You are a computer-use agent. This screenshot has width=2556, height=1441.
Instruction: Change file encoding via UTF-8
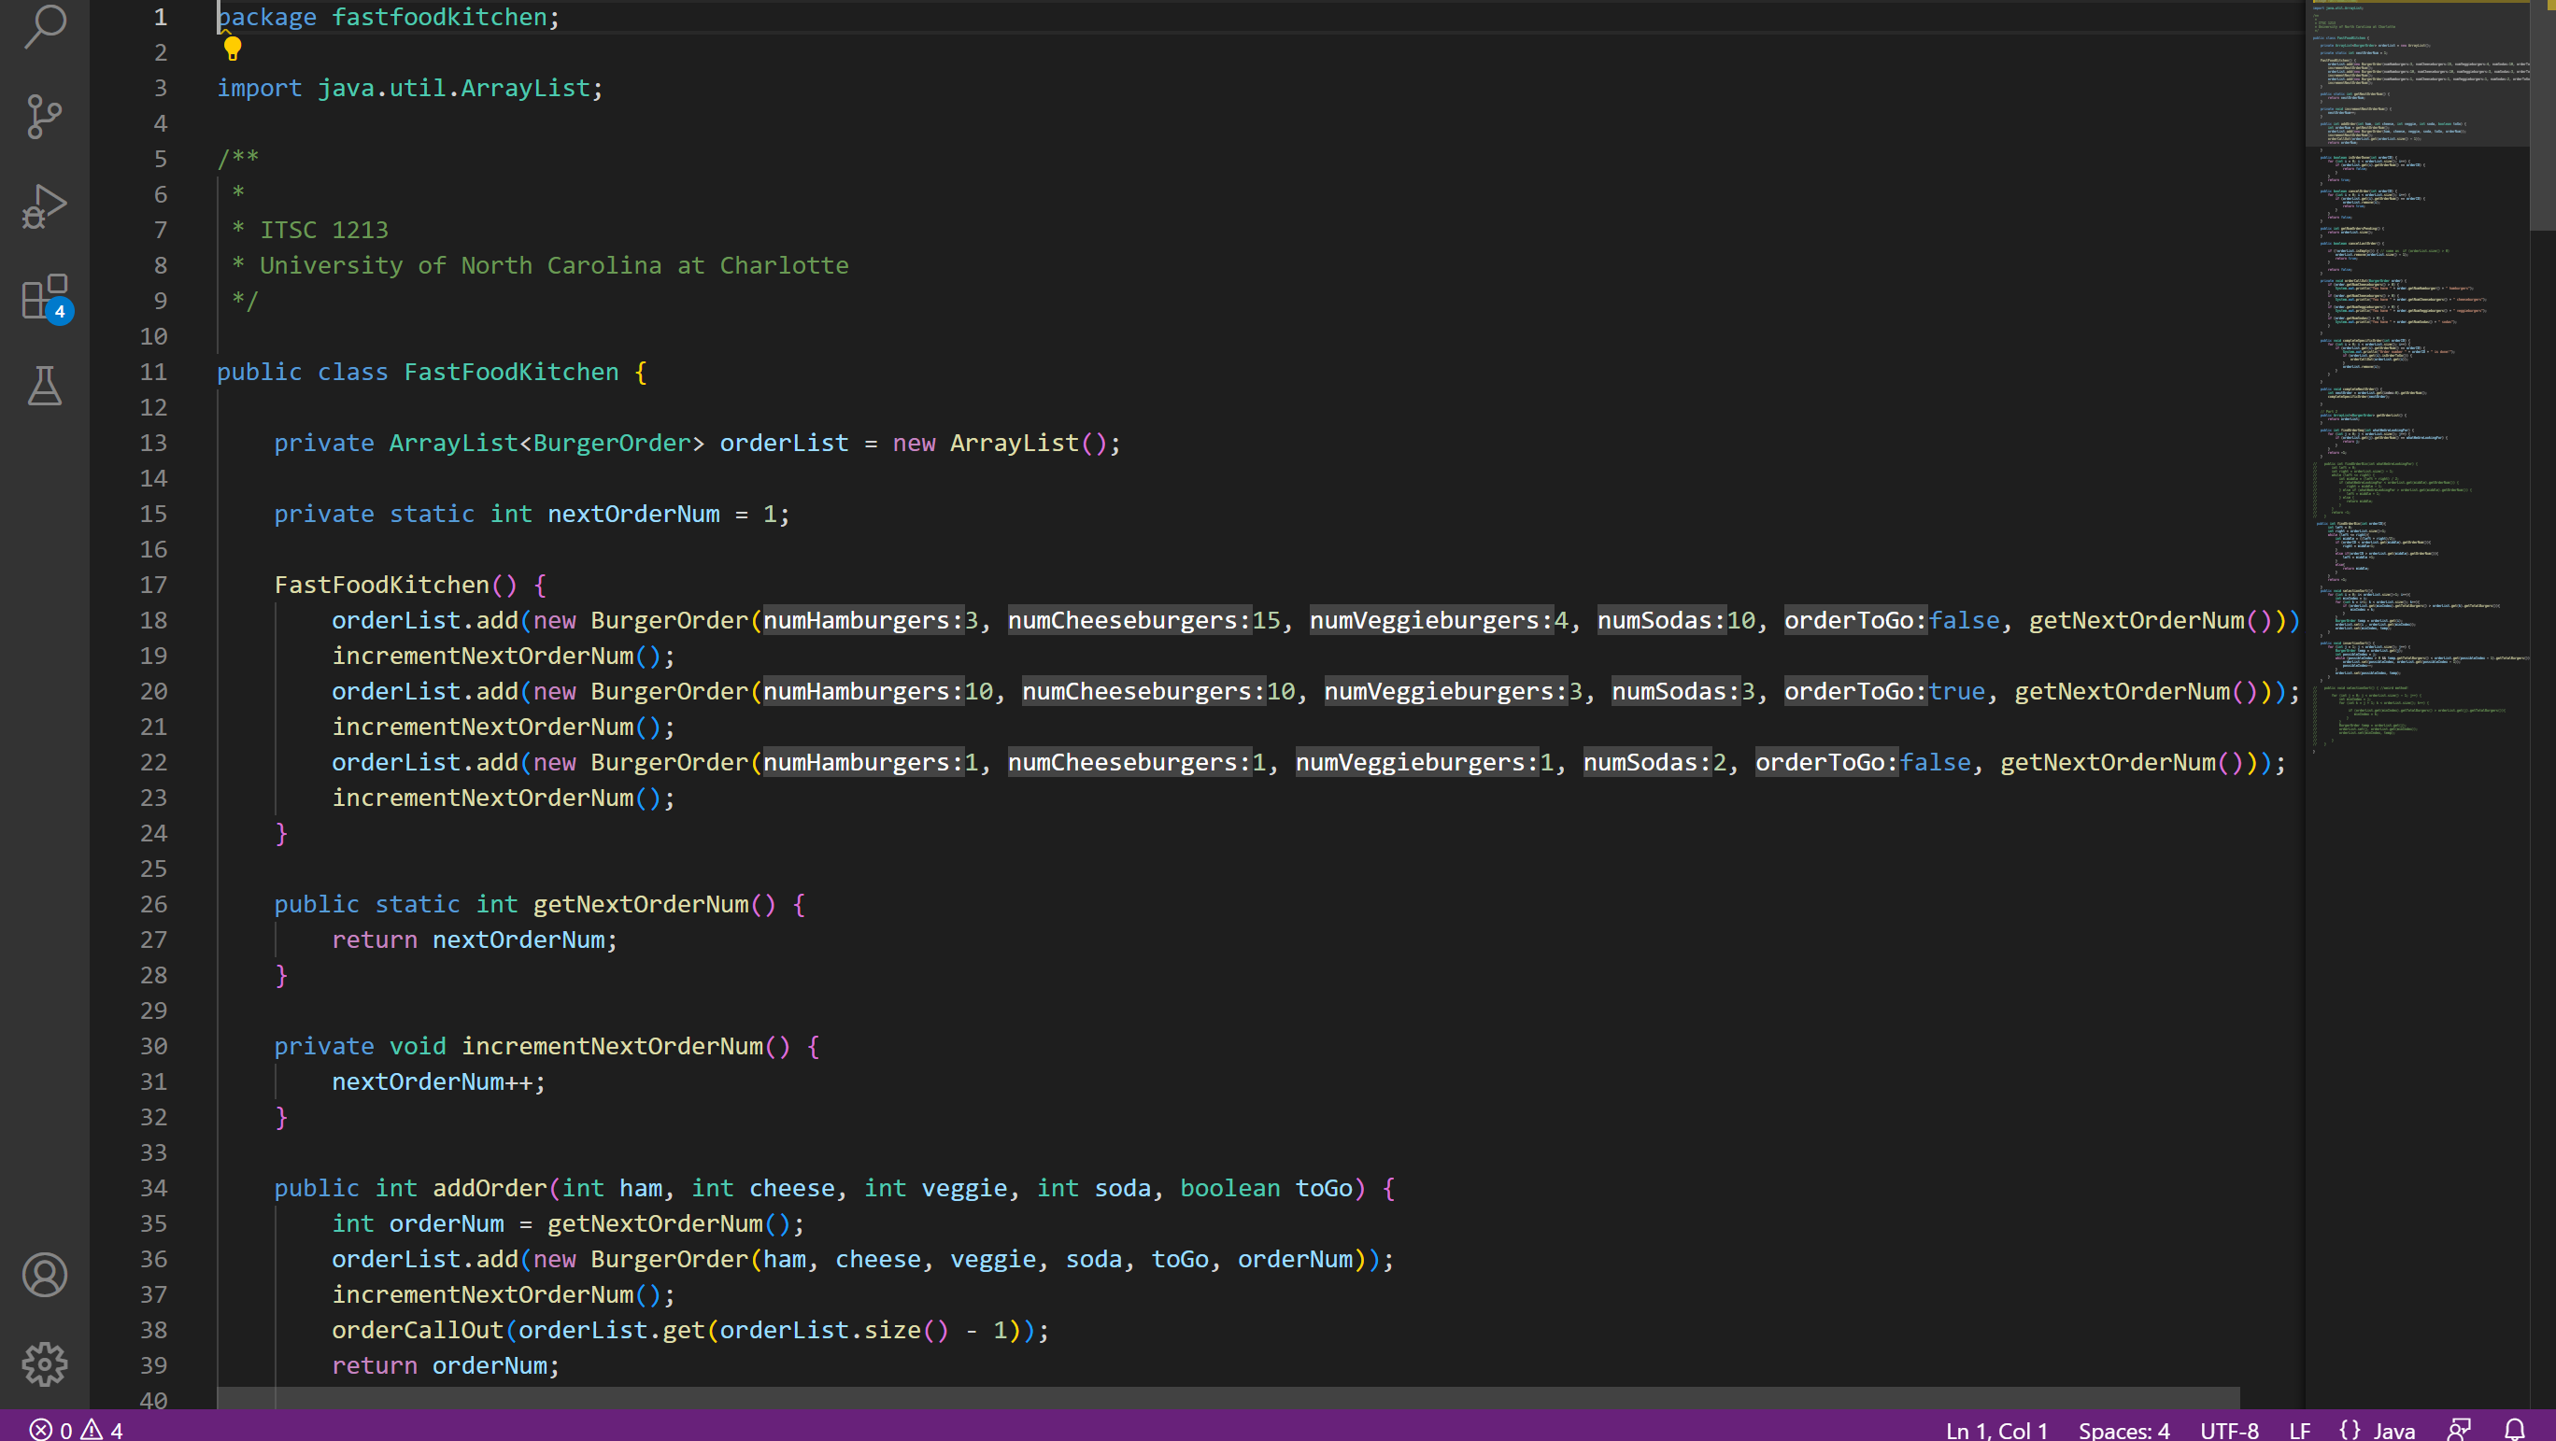(2229, 1430)
